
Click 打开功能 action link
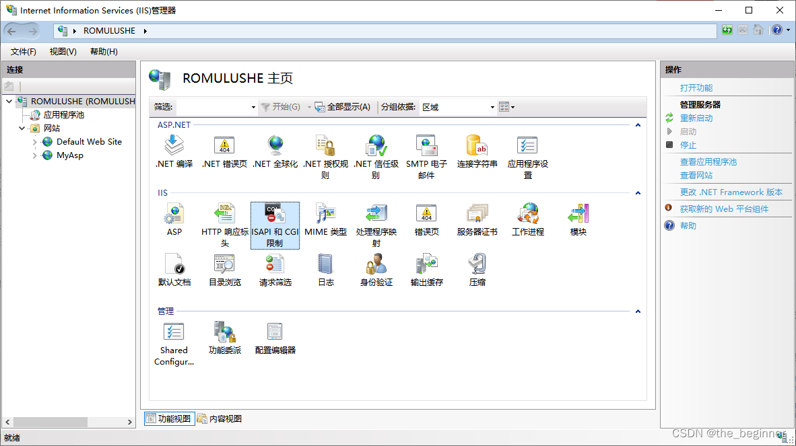pyautogui.click(x=696, y=87)
